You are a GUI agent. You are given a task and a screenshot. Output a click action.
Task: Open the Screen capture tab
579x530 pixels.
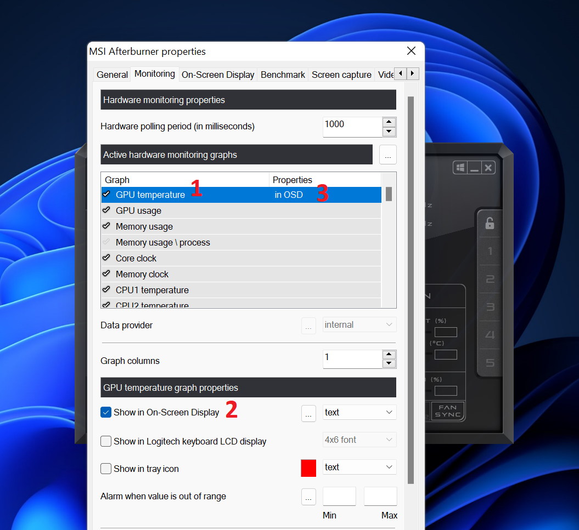tap(341, 75)
